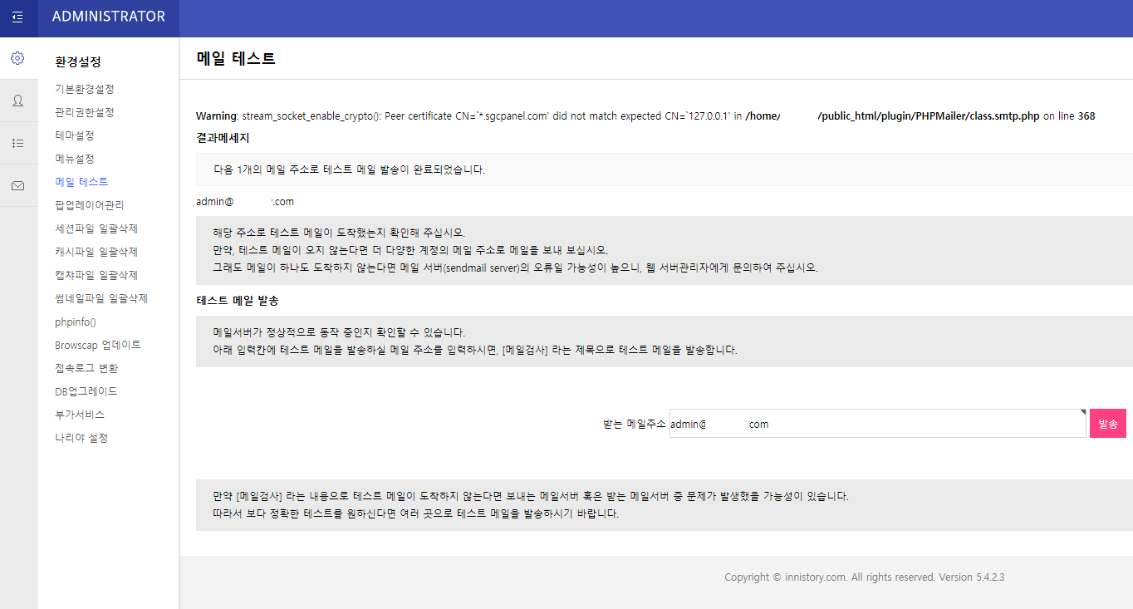This screenshot has height=609, width=1133.
Task: Open DB업그레이드 menu item
Action: 86,391
